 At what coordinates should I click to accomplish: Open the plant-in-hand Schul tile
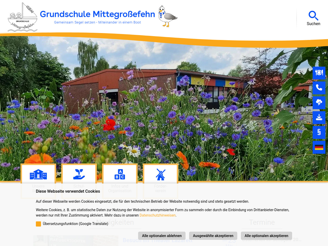tap(79, 174)
